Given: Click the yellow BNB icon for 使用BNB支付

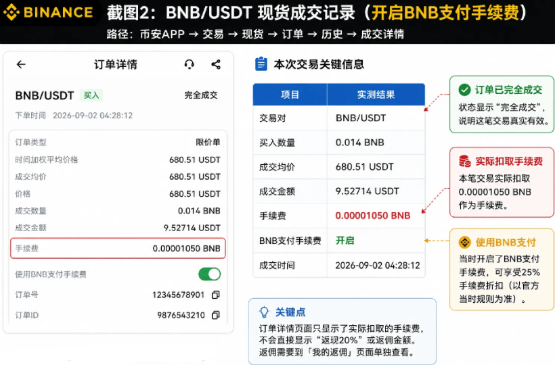Looking at the screenshot, I should (x=465, y=243).
